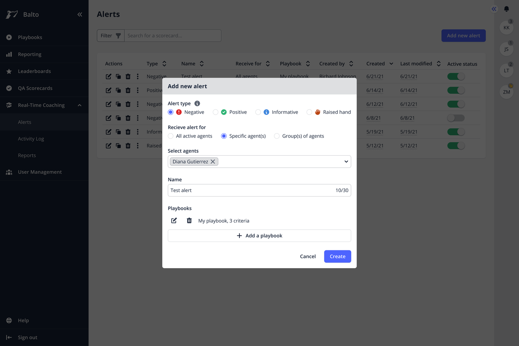The image size is (519, 346).
Task: Open the Filter icon above the alerts table
Action: click(118, 36)
